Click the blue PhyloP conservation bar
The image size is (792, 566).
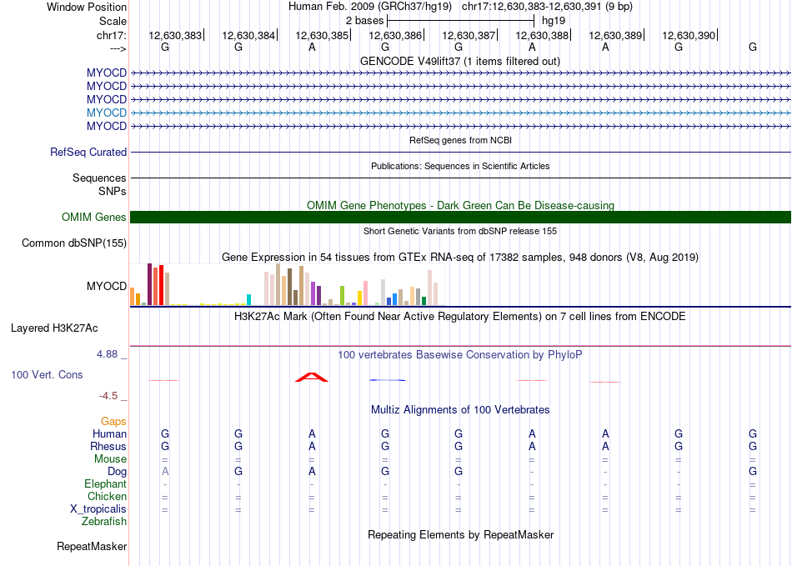point(387,380)
